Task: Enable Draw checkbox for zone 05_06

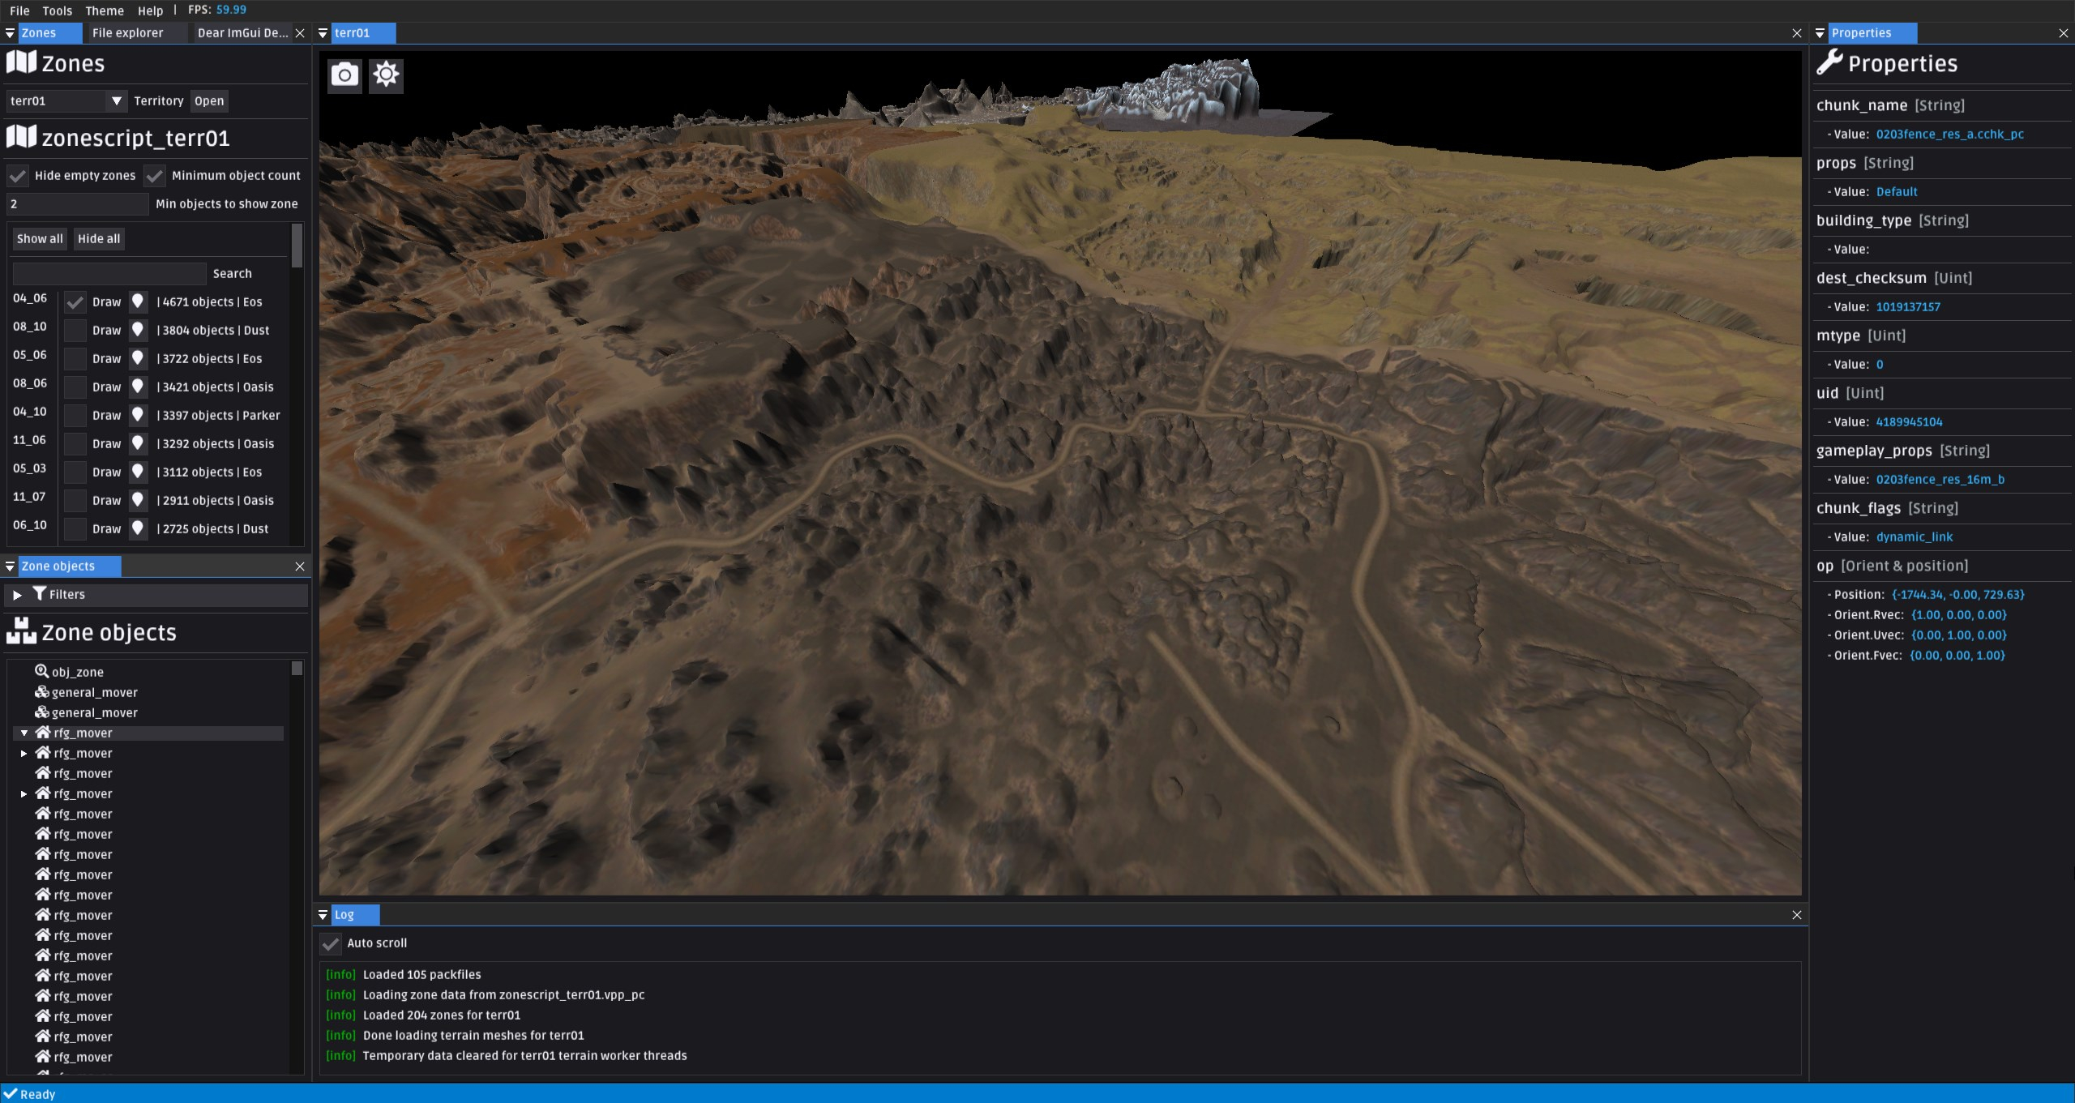Action: (75, 359)
